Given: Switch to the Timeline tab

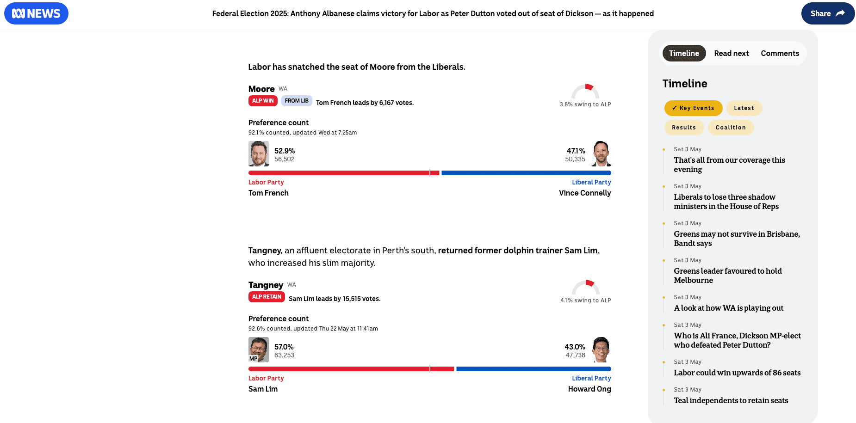Looking at the screenshot, I should (684, 53).
